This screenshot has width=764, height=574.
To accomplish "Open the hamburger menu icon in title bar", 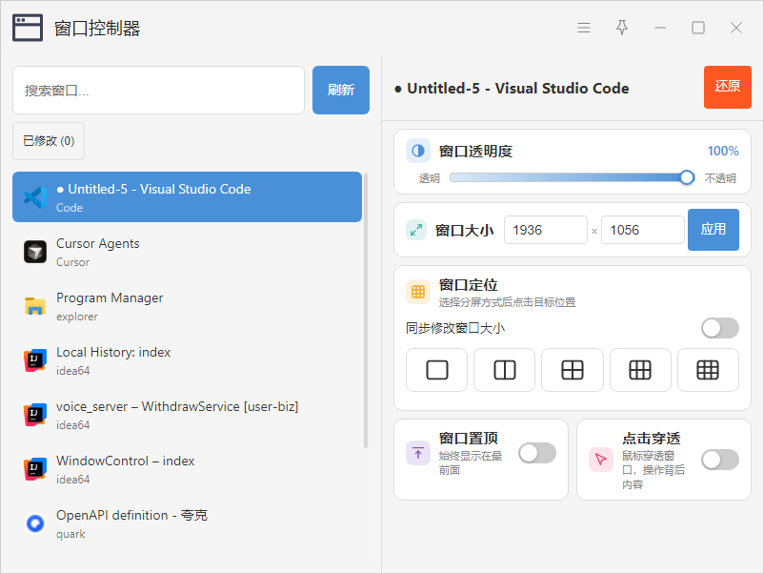I will tap(584, 28).
